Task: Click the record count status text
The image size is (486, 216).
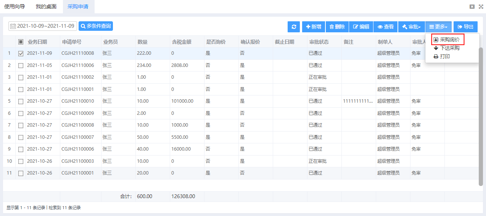Action: [43, 208]
